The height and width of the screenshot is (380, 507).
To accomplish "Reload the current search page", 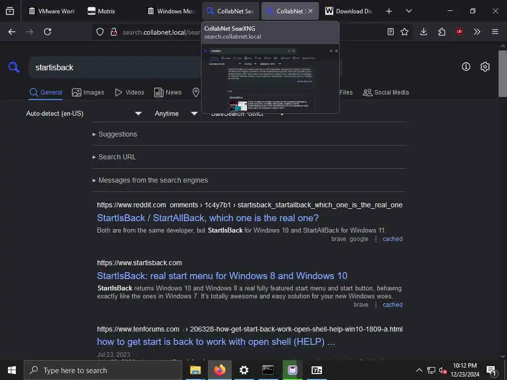I will coord(48,32).
